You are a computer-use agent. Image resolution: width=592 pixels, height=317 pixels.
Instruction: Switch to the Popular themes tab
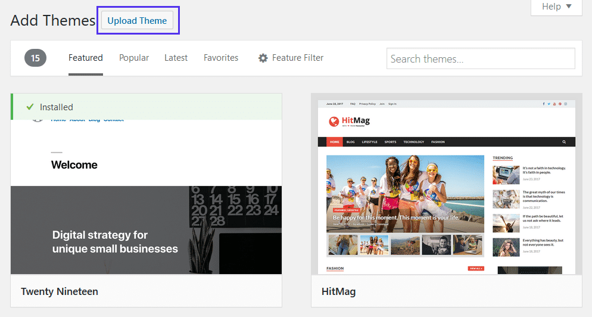tap(134, 58)
